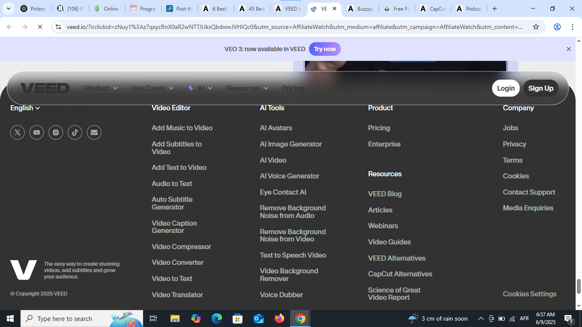The width and height of the screenshot is (582, 327).
Task: Go back to the previous page
Action: 9,27
